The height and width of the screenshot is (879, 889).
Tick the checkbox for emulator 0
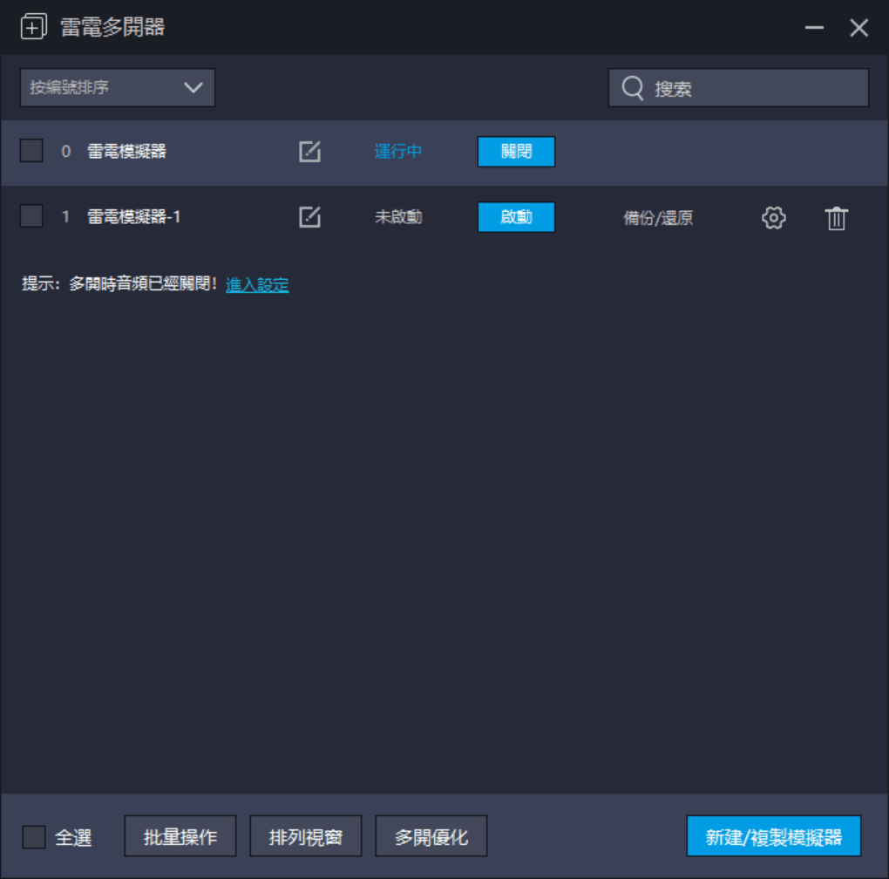tap(31, 151)
